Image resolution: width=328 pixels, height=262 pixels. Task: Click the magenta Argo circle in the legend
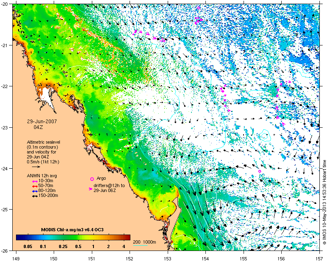click(92, 179)
